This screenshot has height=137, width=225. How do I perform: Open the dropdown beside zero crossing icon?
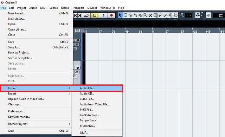tap(188, 15)
